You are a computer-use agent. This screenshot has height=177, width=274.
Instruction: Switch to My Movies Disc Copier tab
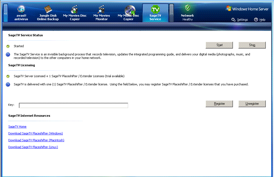point(75,13)
